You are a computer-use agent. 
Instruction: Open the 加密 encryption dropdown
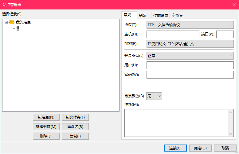190,44
